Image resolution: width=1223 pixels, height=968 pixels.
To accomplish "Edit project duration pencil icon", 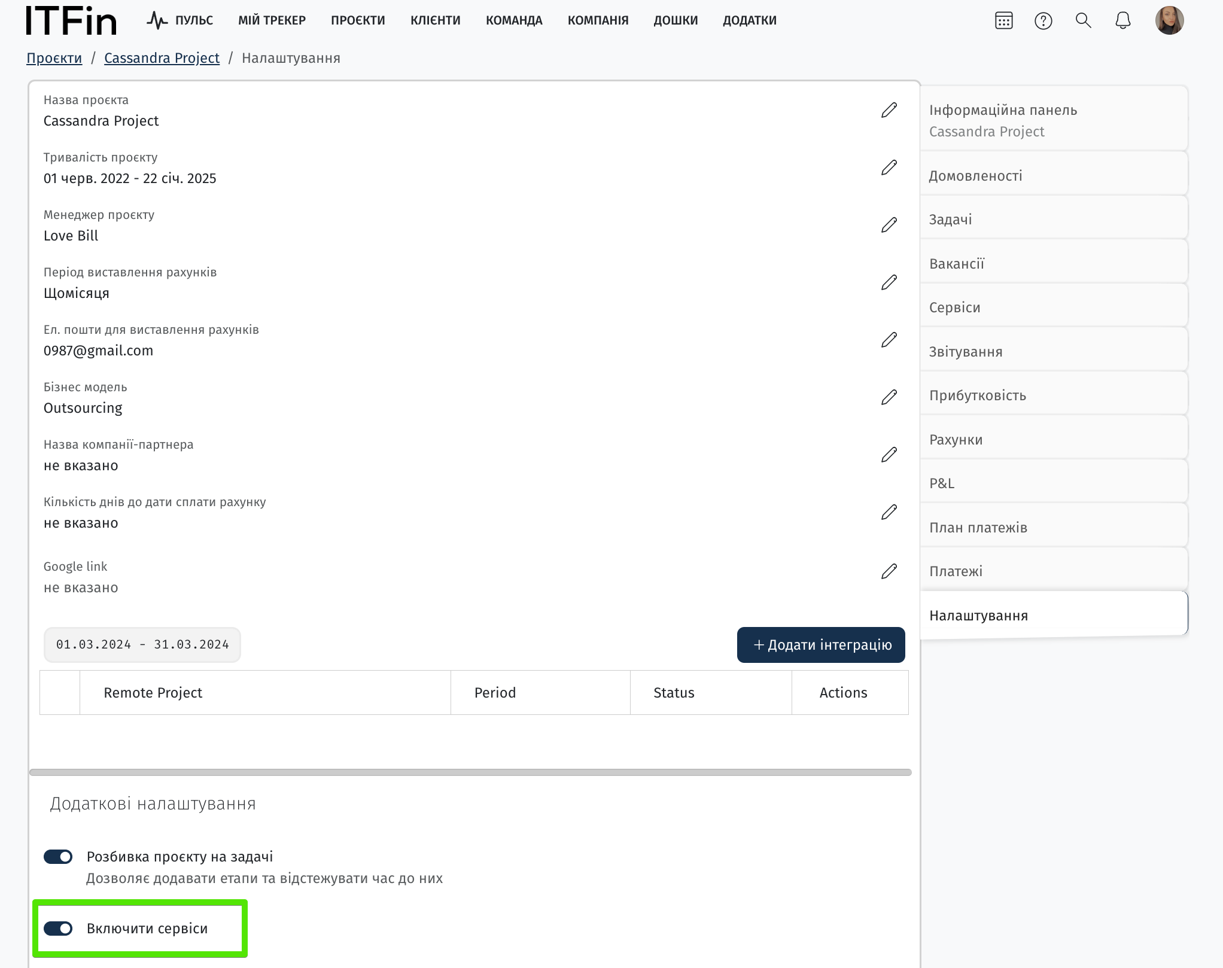I will (889, 168).
